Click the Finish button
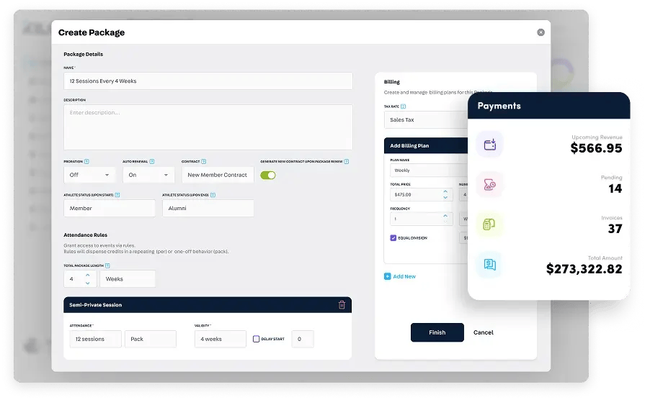 click(437, 332)
